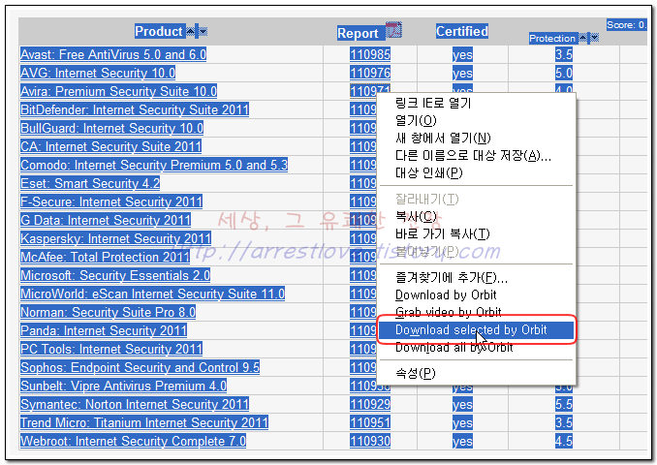The width and height of the screenshot is (657, 465).
Task: Select '열기(O)' in the context menu
Action: pyautogui.click(x=476, y=120)
